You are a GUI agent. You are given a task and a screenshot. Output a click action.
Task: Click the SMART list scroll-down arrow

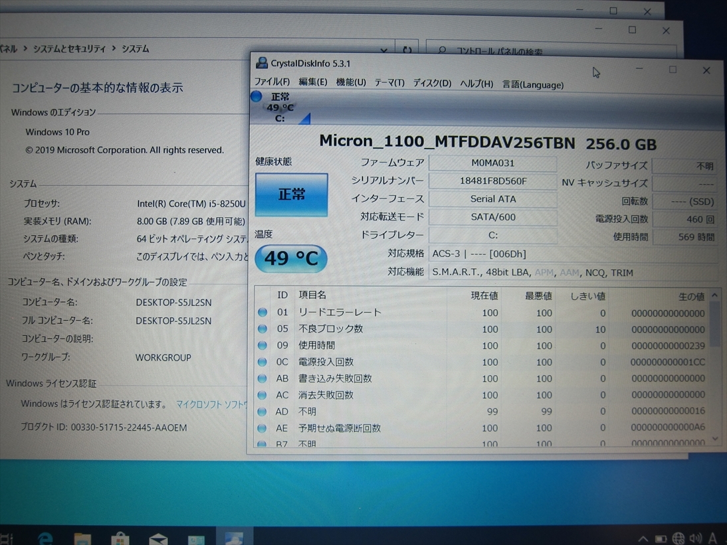coord(714,439)
